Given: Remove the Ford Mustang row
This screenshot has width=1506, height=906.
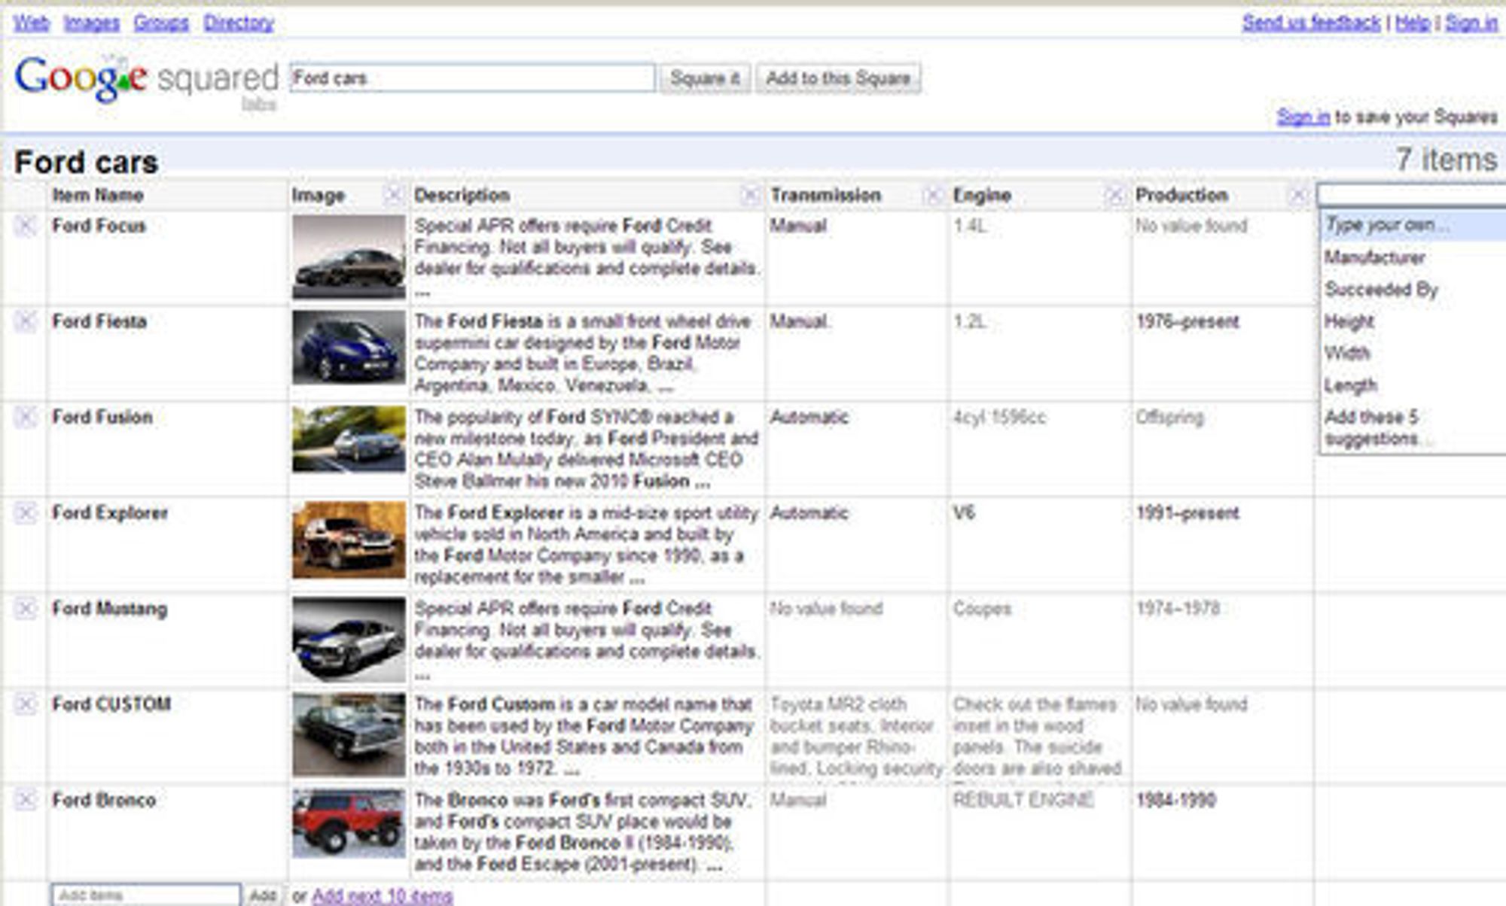Looking at the screenshot, I should pos(25,609).
